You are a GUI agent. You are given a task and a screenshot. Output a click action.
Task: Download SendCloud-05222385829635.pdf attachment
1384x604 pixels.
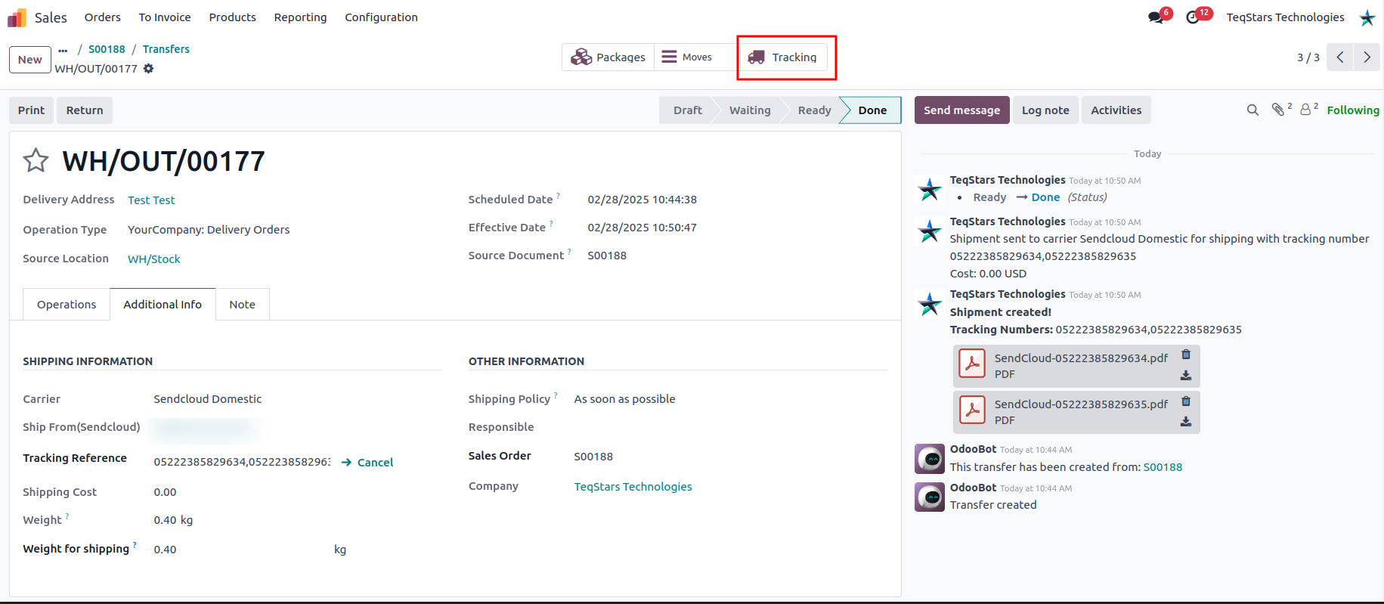[x=1186, y=422]
